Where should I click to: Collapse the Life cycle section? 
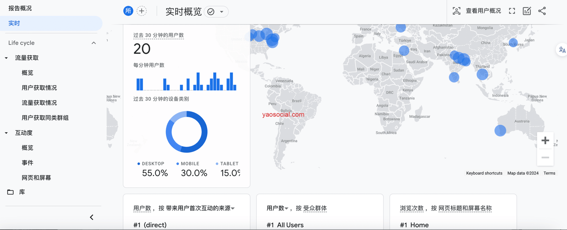tap(94, 43)
